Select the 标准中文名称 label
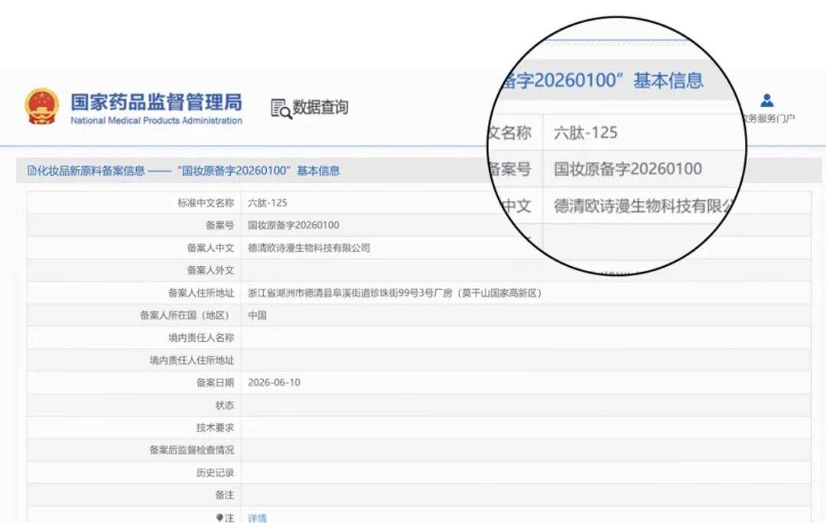Image resolution: width=826 pixels, height=523 pixels. (206, 203)
